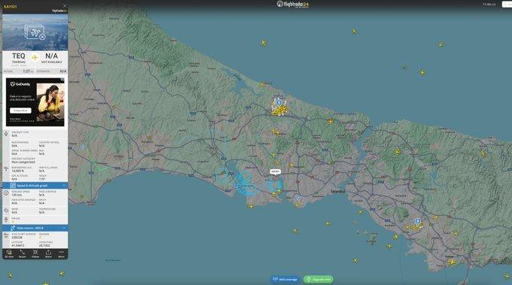Select the grey aircraft over the Black Sea

(x=404, y=68)
